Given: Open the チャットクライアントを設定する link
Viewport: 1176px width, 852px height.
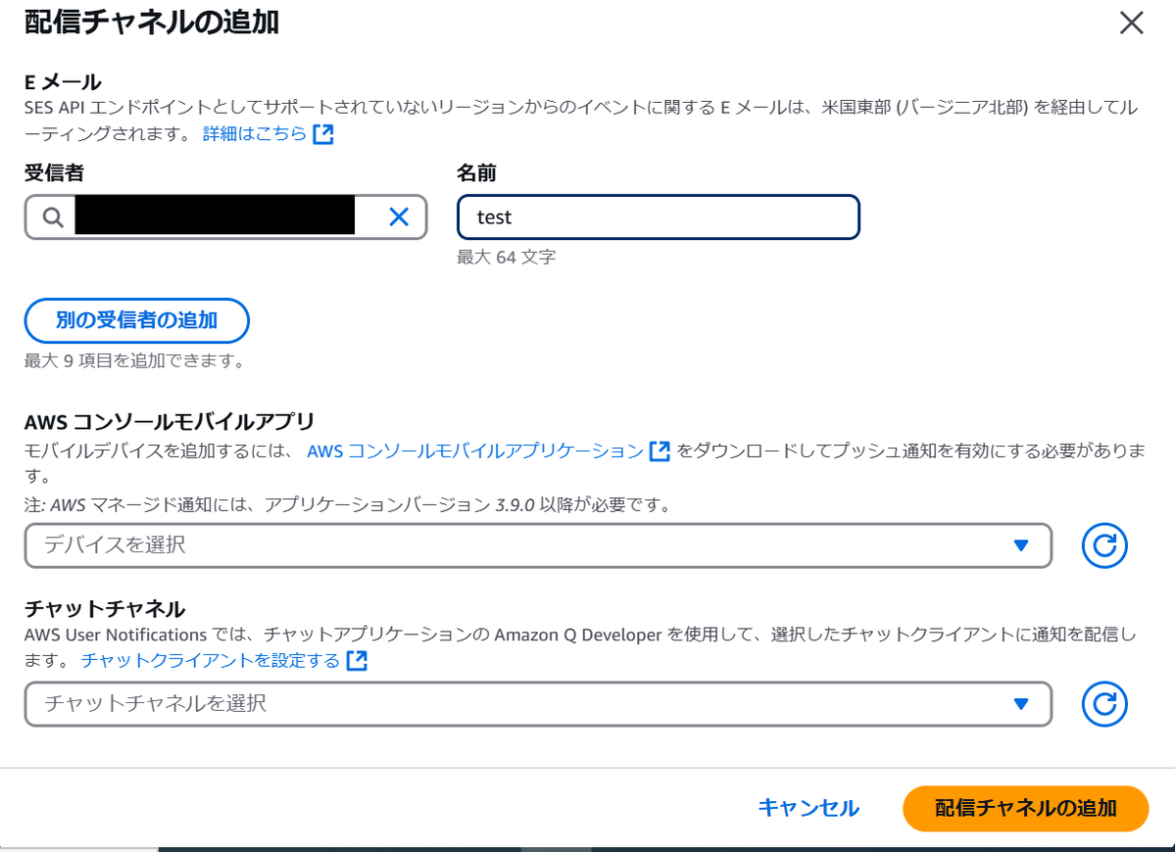Looking at the screenshot, I should [211, 661].
